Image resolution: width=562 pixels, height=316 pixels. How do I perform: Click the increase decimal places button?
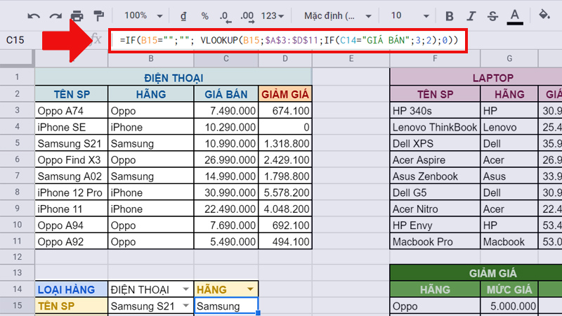pyautogui.click(x=247, y=15)
